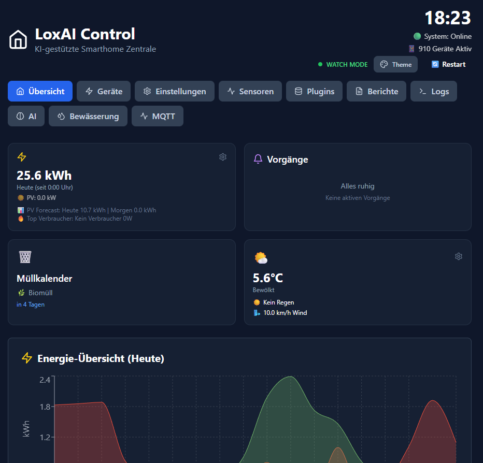Switch to the Geräte tab

104,91
